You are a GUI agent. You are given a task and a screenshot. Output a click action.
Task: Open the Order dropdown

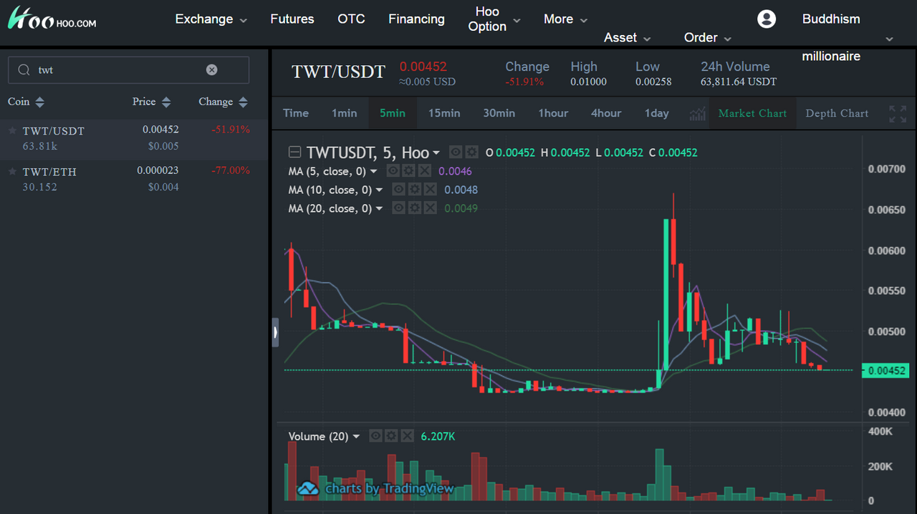(707, 38)
